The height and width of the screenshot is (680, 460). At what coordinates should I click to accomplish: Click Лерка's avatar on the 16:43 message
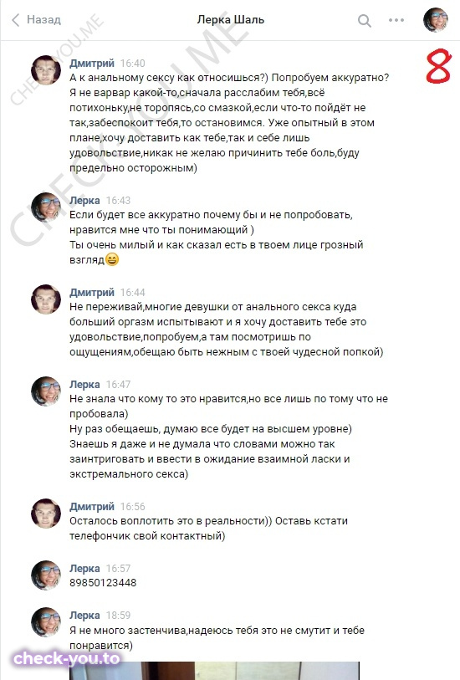(x=46, y=207)
